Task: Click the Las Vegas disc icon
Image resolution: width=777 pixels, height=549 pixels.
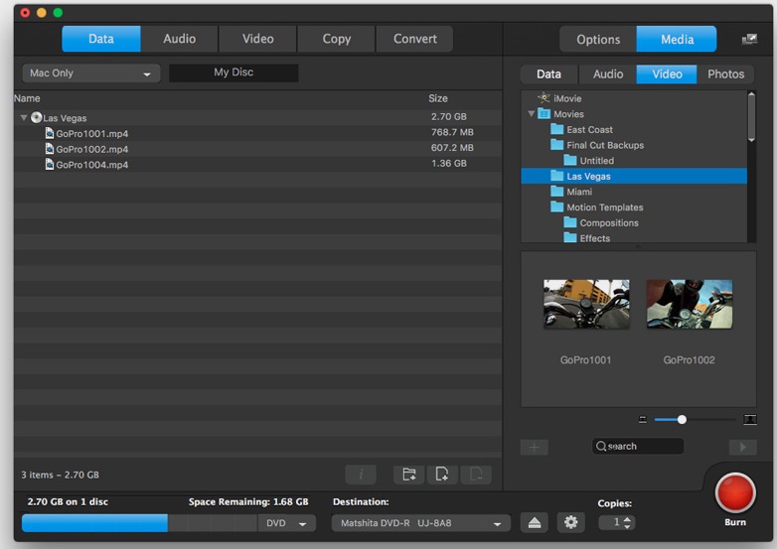Action: coord(36,117)
